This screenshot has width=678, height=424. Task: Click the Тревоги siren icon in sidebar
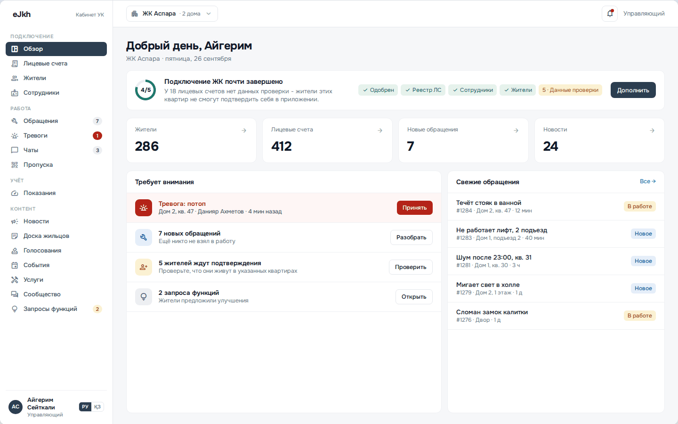pyautogui.click(x=15, y=136)
